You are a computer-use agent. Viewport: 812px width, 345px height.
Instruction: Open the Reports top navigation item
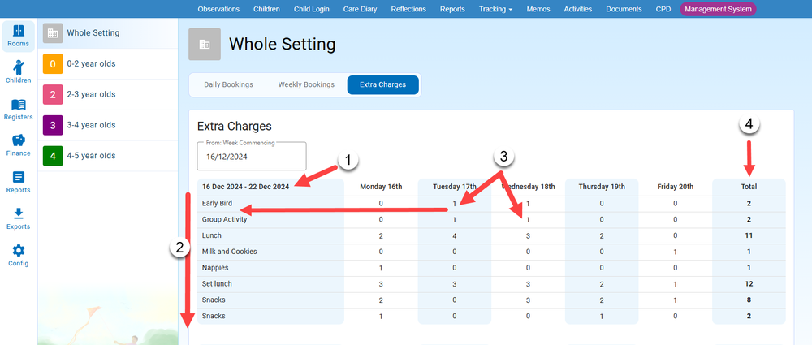452,9
